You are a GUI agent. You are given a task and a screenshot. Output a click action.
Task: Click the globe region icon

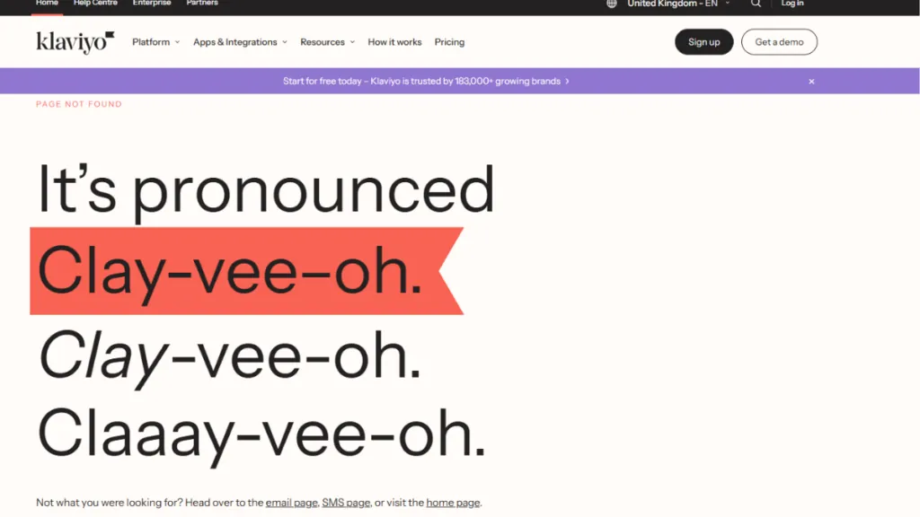[611, 4]
